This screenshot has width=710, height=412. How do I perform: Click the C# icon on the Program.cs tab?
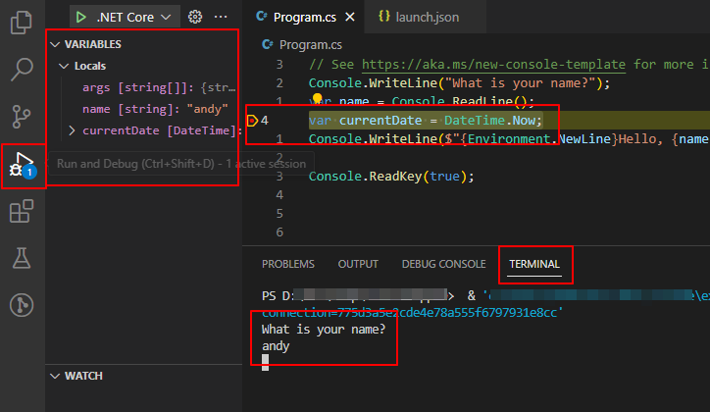(262, 17)
